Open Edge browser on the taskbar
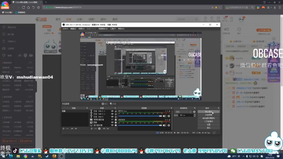The image size is (283, 159). tap(11, 156)
